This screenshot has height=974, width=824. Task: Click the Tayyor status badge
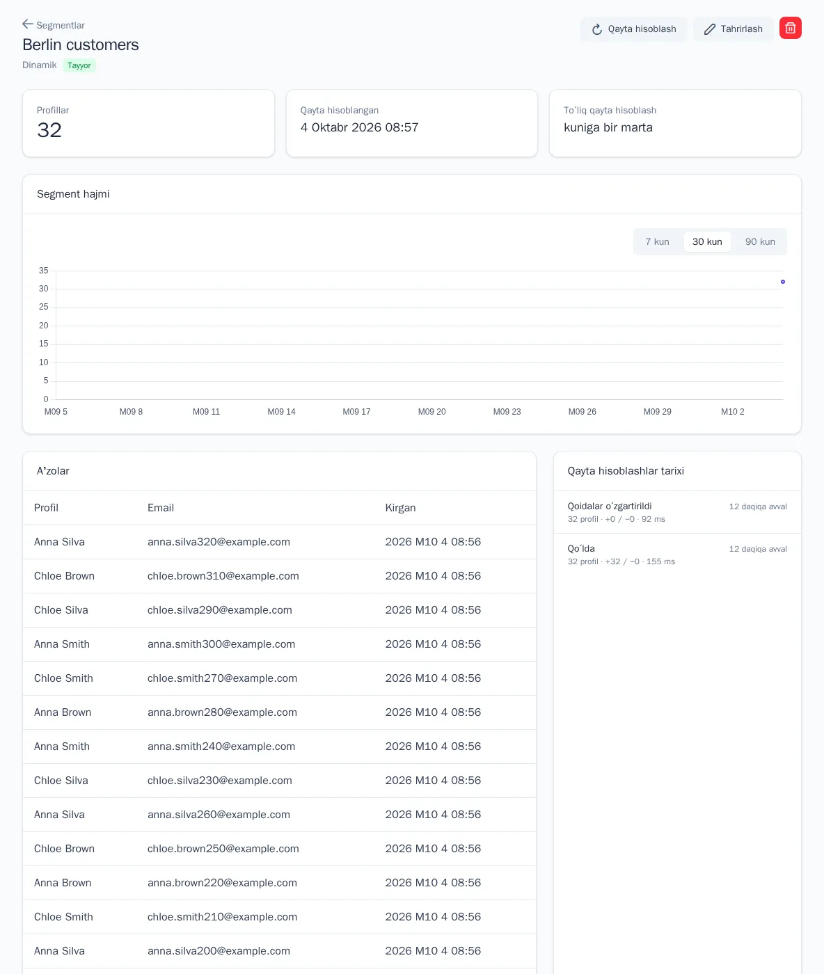[x=79, y=65]
